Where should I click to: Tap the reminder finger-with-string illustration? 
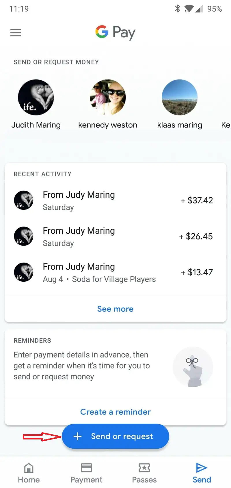tap(193, 367)
